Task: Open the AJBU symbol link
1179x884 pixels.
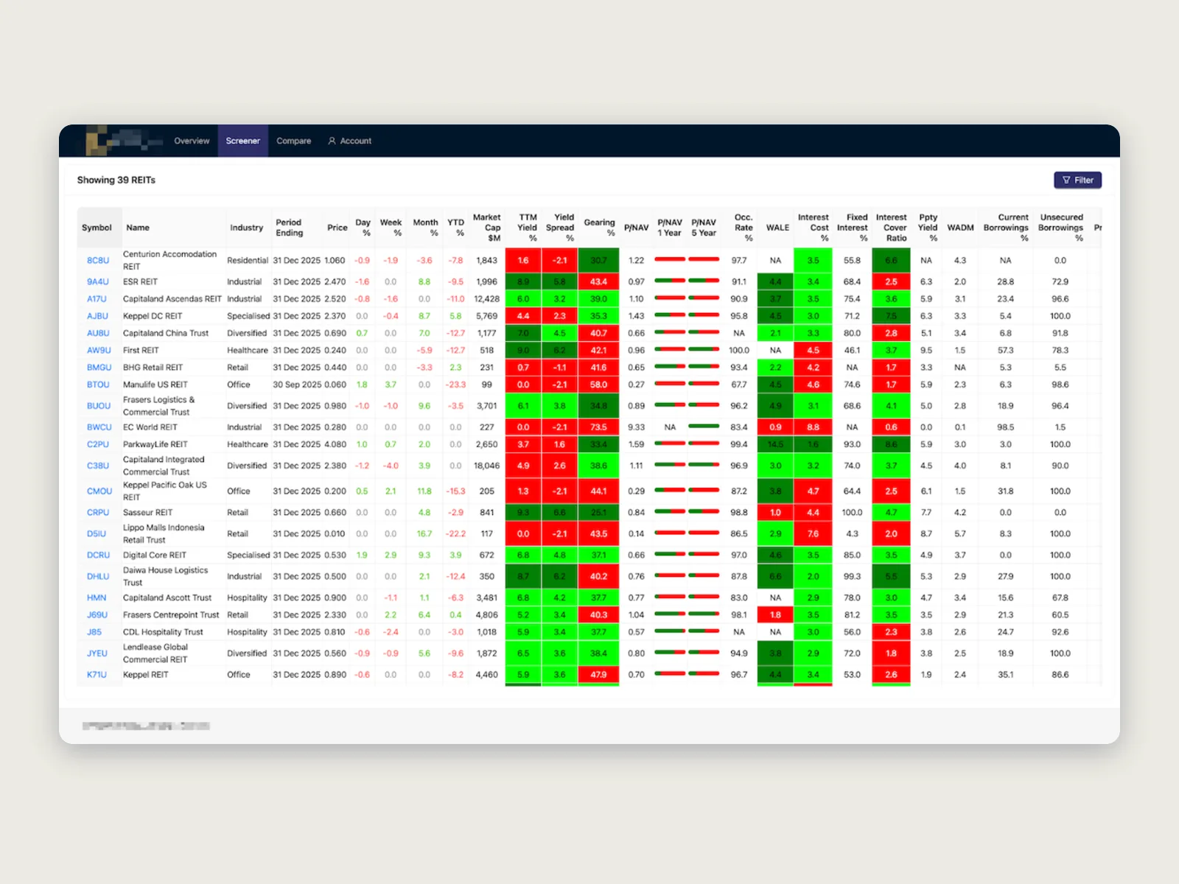Action: pyautogui.click(x=97, y=316)
